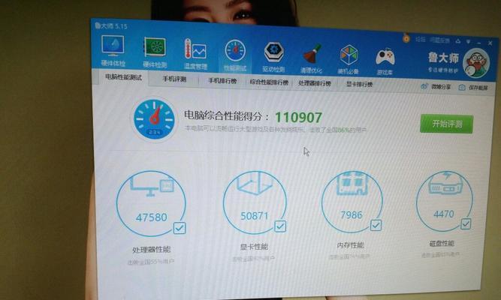Uncheck the 显卡性能 test checkbox
Image resolution: width=501 pixels, height=300 pixels.
[x=280, y=226]
